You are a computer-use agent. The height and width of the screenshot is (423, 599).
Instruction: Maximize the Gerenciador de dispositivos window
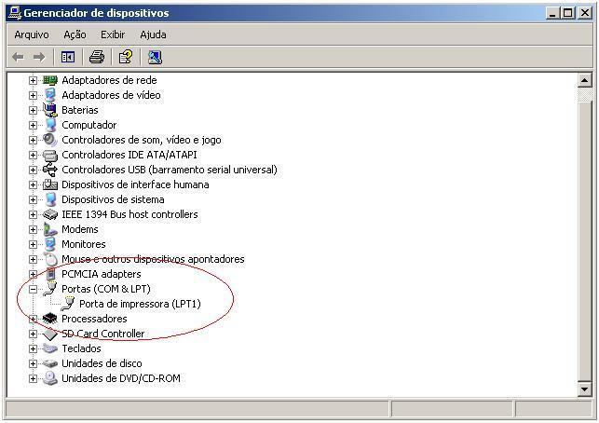pyautogui.click(x=568, y=13)
